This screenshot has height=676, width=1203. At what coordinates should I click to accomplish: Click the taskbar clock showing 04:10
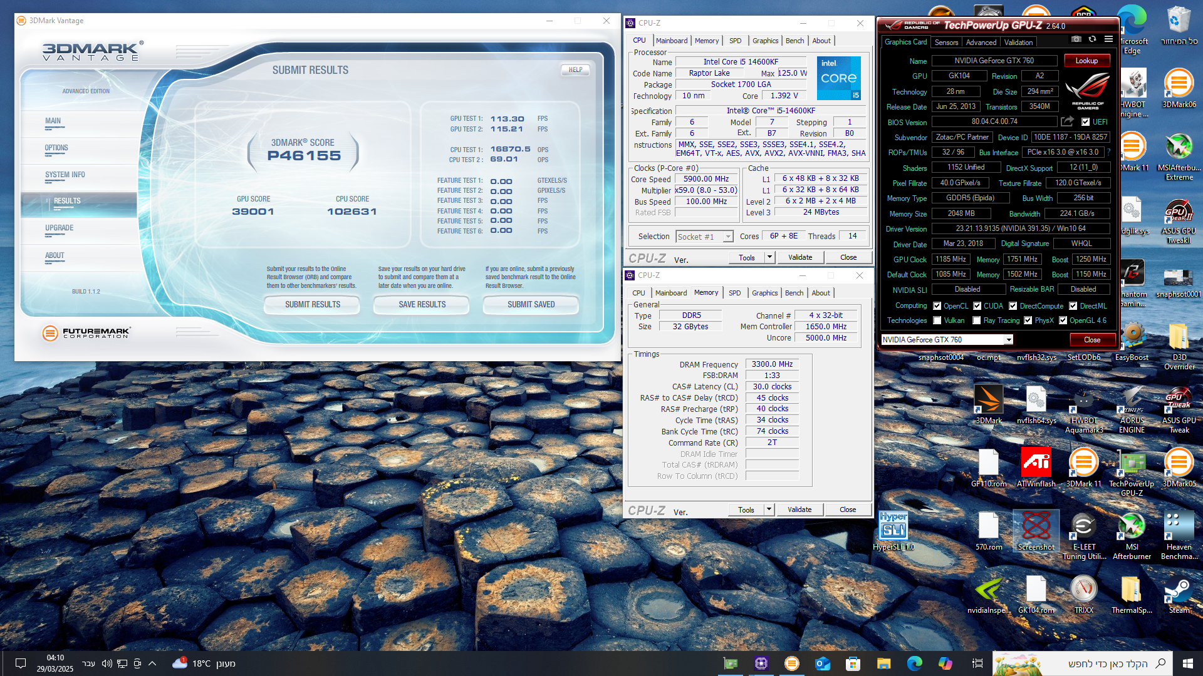[x=55, y=663]
